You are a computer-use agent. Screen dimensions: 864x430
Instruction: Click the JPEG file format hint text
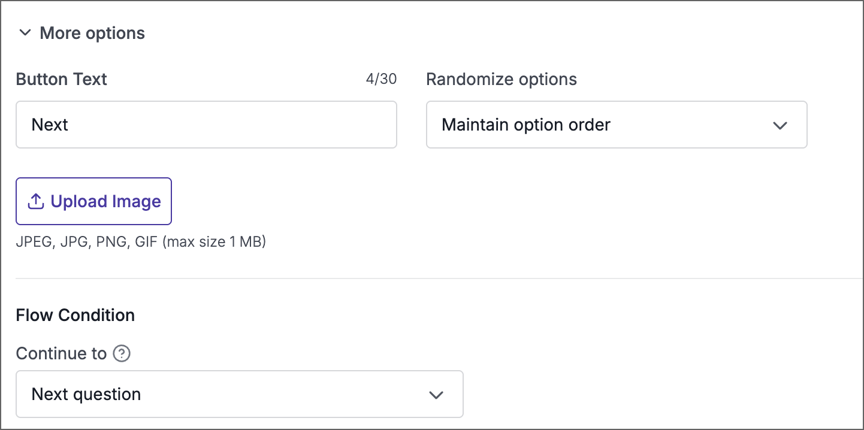[141, 241]
